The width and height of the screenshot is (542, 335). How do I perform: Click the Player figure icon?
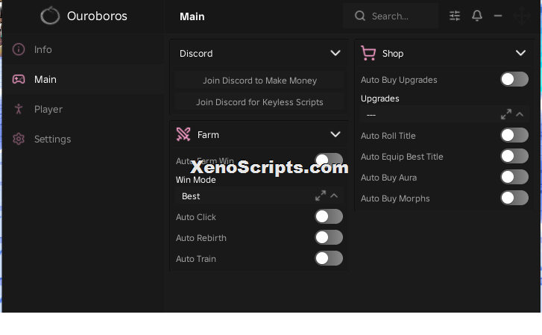[19, 109]
